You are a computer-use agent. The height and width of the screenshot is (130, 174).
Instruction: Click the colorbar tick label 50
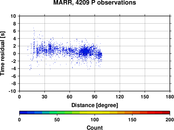pos(57,120)
